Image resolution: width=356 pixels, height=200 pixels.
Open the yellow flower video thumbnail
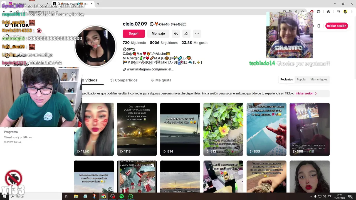pos(223,129)
